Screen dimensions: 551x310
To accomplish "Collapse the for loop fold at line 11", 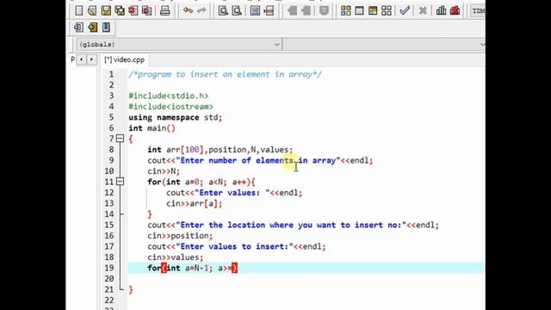I will [121, 182].
